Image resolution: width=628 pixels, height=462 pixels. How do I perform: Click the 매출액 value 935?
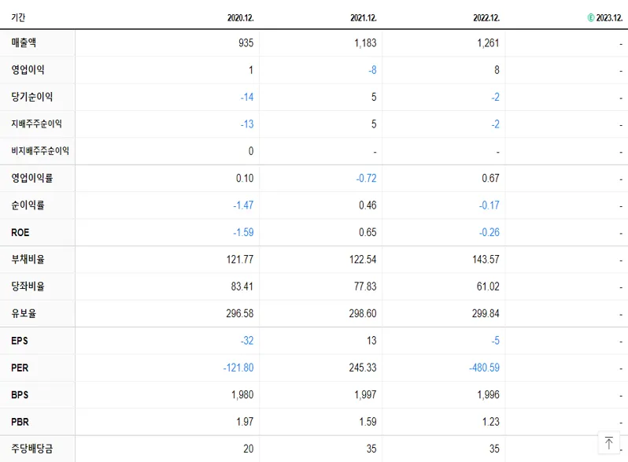[x=246, y=43]
